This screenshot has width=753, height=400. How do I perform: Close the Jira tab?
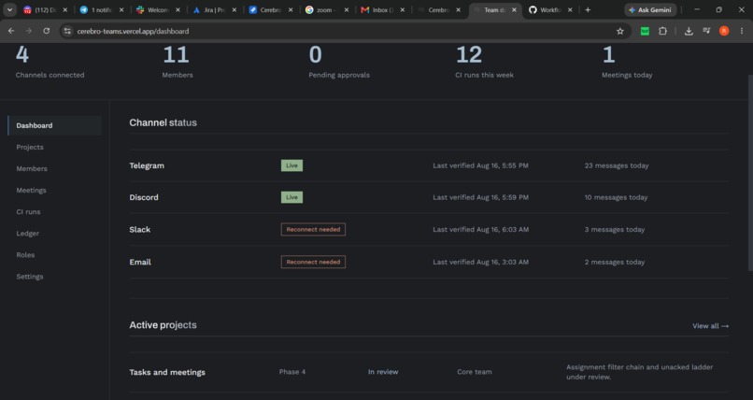[234, 9]
